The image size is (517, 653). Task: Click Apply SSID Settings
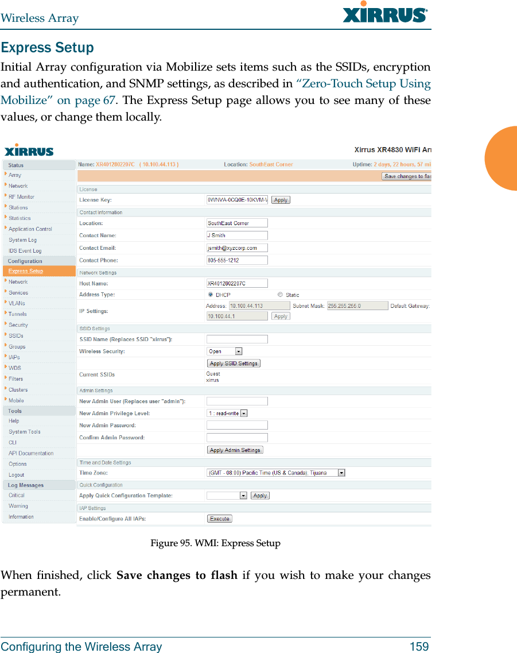point(234,363)
